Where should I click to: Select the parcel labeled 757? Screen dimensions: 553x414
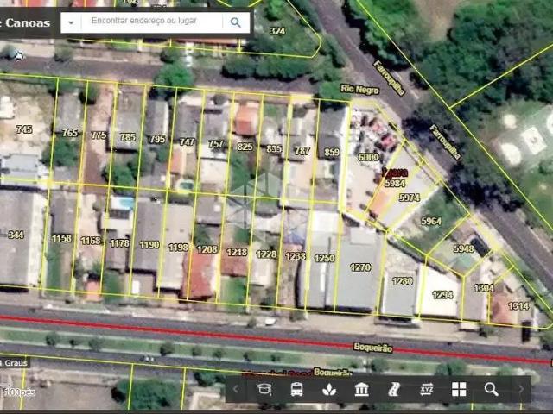click(216, 144)
